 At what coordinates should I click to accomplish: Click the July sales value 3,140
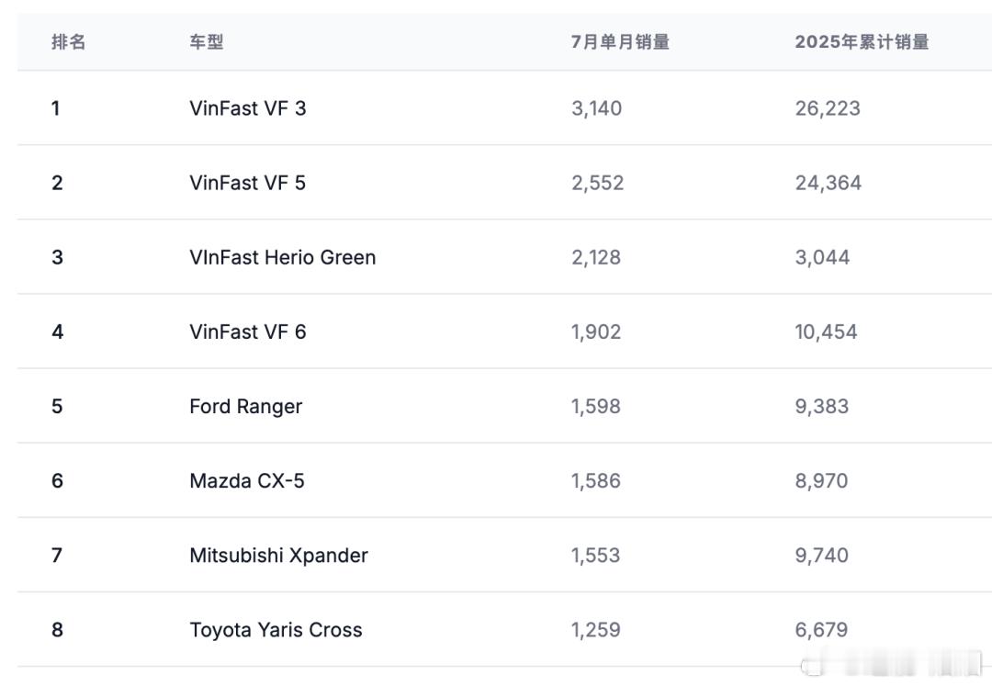596,108
